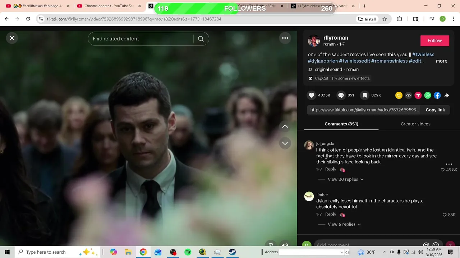The image size is (460, 258).
Task: Open more share options arrow
Action: coord(447,95)
